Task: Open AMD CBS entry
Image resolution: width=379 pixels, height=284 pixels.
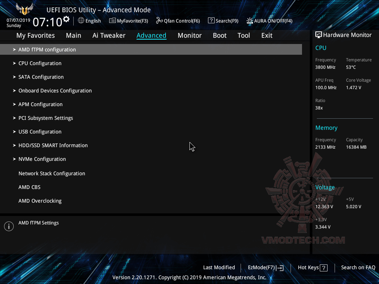Action: point(30,187)
